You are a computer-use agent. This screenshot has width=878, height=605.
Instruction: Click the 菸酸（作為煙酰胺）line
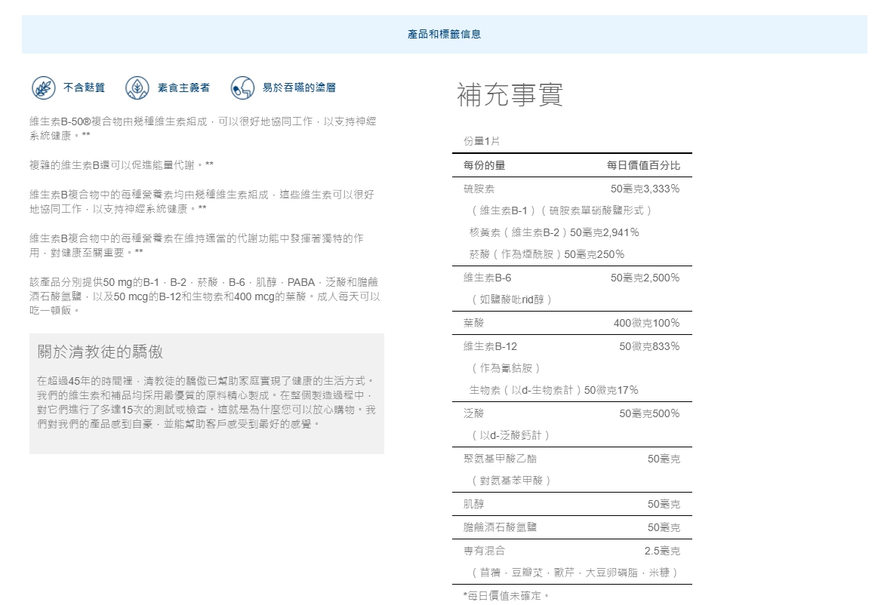coord(547,254)
